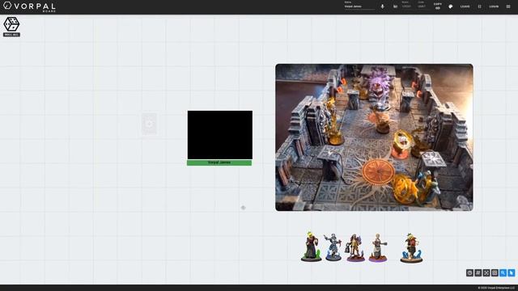Screen dimensions: 518x291
Task: Click the room name field
Action: coord(406,6)
